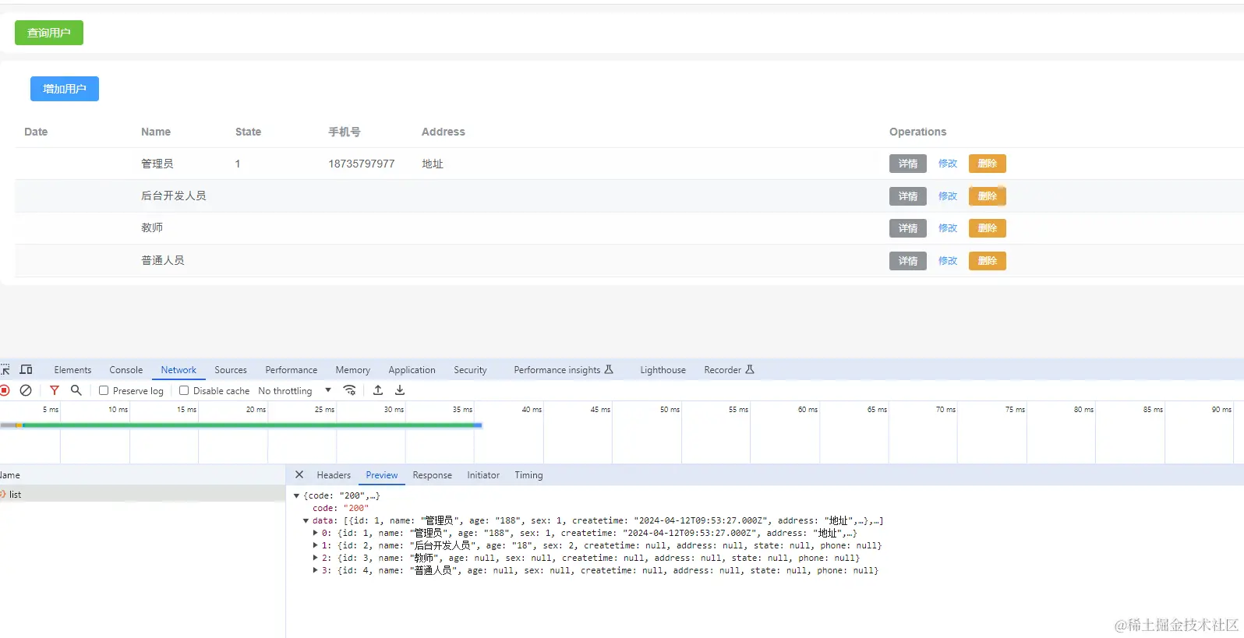Click 修改 for the 教师 row

948,228
